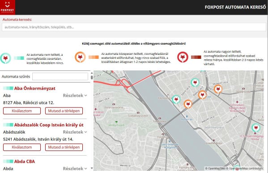Expand Részletek for Abádszalók Coop
The image size is (268, 173).
[x=75, y=132]
